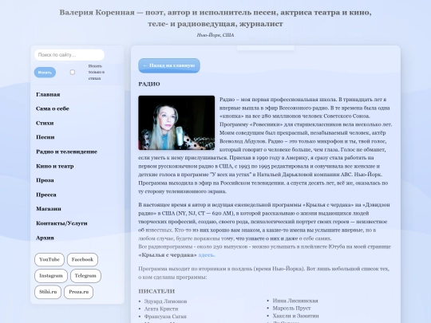Viewport: 431px width, 323px height.
Task: Click the Назад на главную button
Action: [169, 65]
